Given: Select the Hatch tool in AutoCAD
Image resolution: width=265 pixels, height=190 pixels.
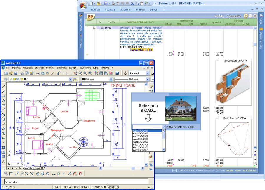Looking at the screenshot, I should [3, 147].
